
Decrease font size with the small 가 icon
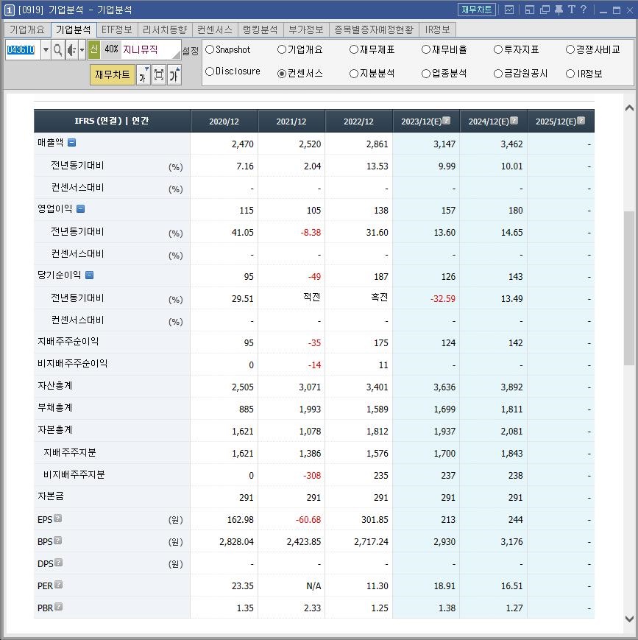(143, 75)
